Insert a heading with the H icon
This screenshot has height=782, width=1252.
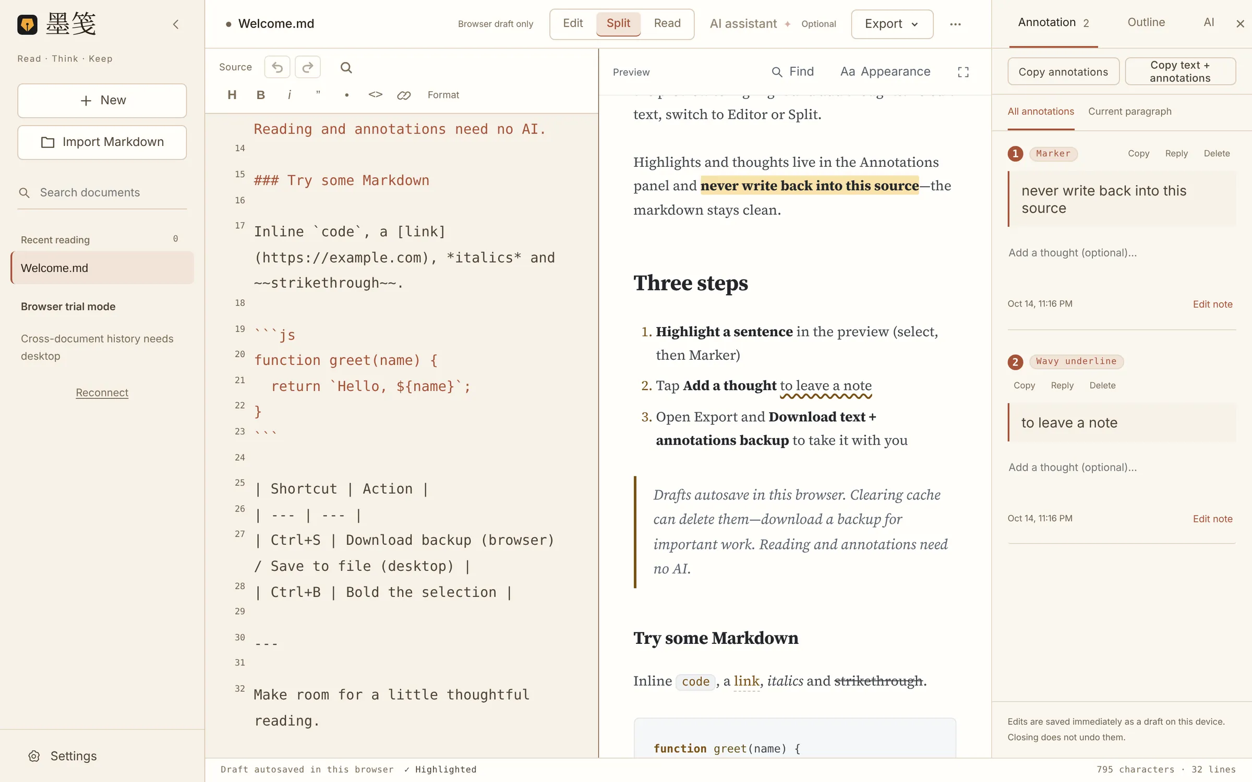pos(232,95)
